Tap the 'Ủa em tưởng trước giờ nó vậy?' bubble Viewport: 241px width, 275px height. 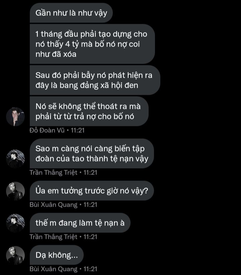pos(91,191)
